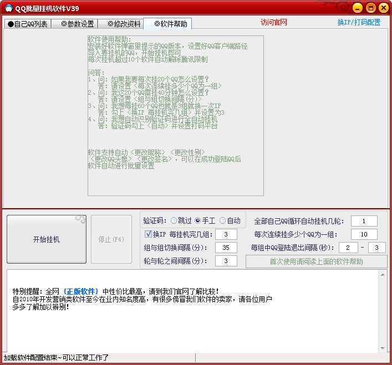This screenshot has width=392, height=365.
Task: Minimize the QQ批量挂机软件 window
Action: point(358,8)
